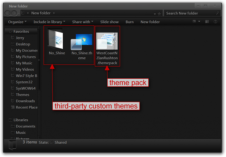Open the Share with menu

tap(83, 22)
